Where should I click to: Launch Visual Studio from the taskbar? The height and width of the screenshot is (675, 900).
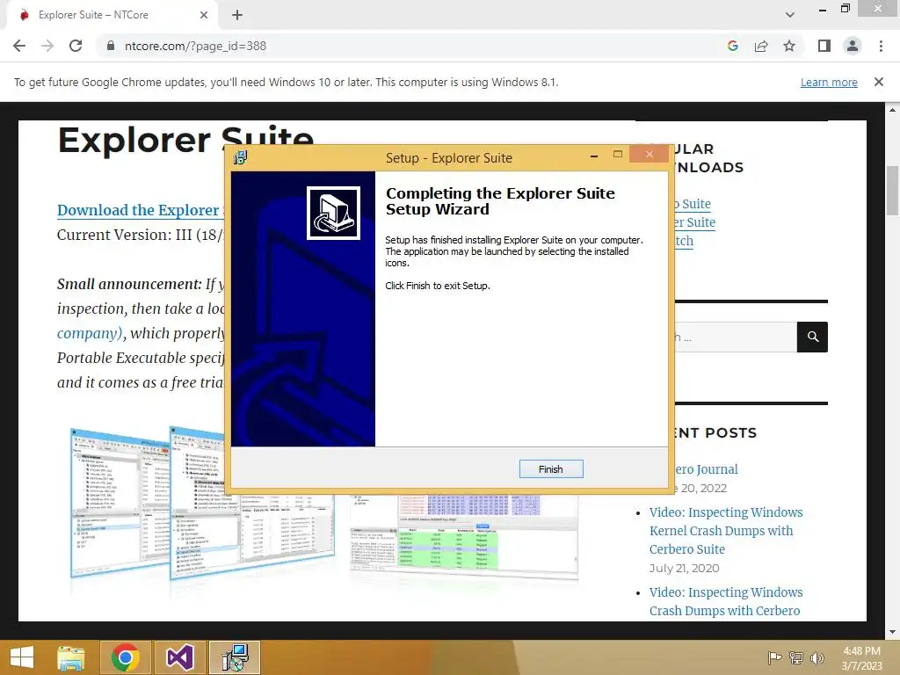click(180, 657)
